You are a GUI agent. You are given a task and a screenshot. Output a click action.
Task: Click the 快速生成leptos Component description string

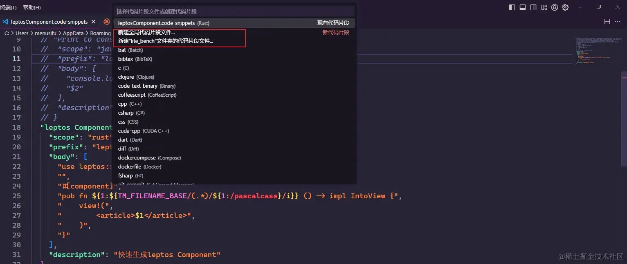tap(167, 255)
